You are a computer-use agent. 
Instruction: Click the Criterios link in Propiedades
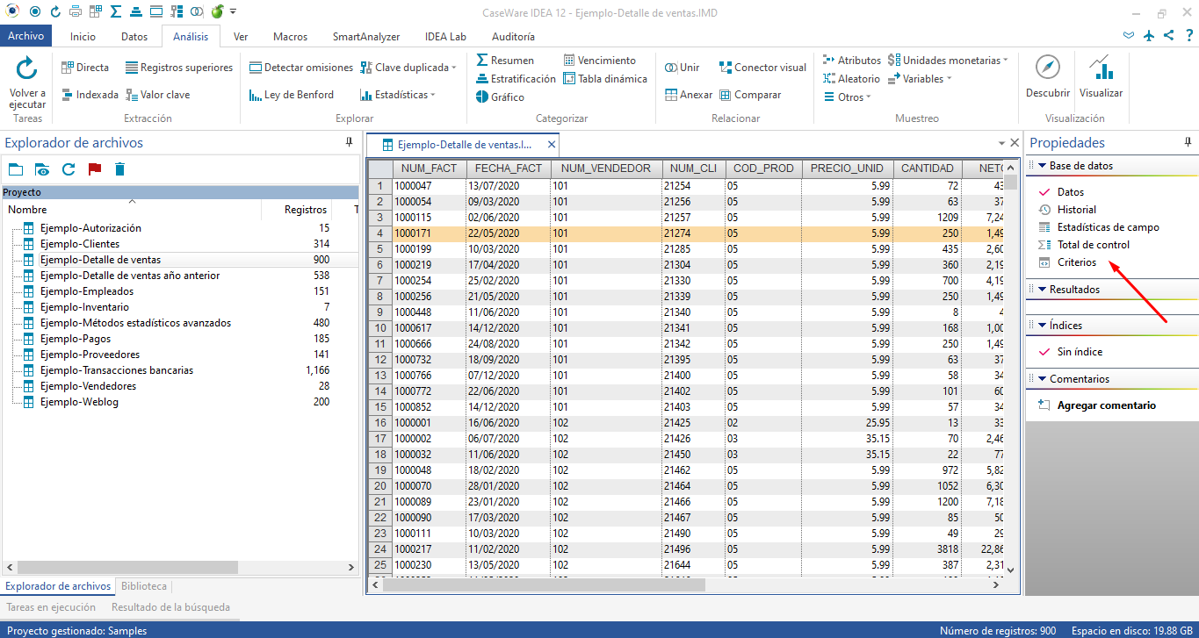pyautogui.click(x=1077, y=262)
